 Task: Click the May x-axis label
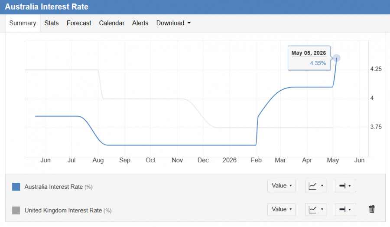[333, 160]
